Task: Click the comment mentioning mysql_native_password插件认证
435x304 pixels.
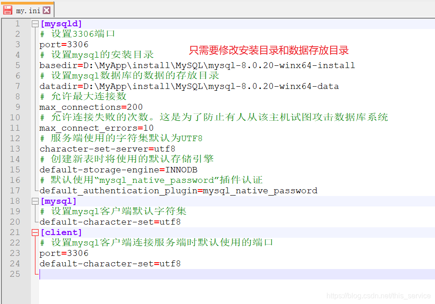Action: (x=151, y=180)
